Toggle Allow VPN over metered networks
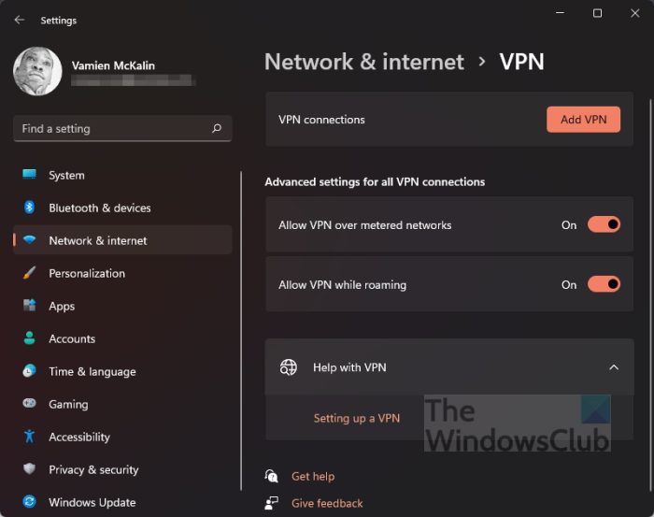654x517 pixels. (604, 224)
